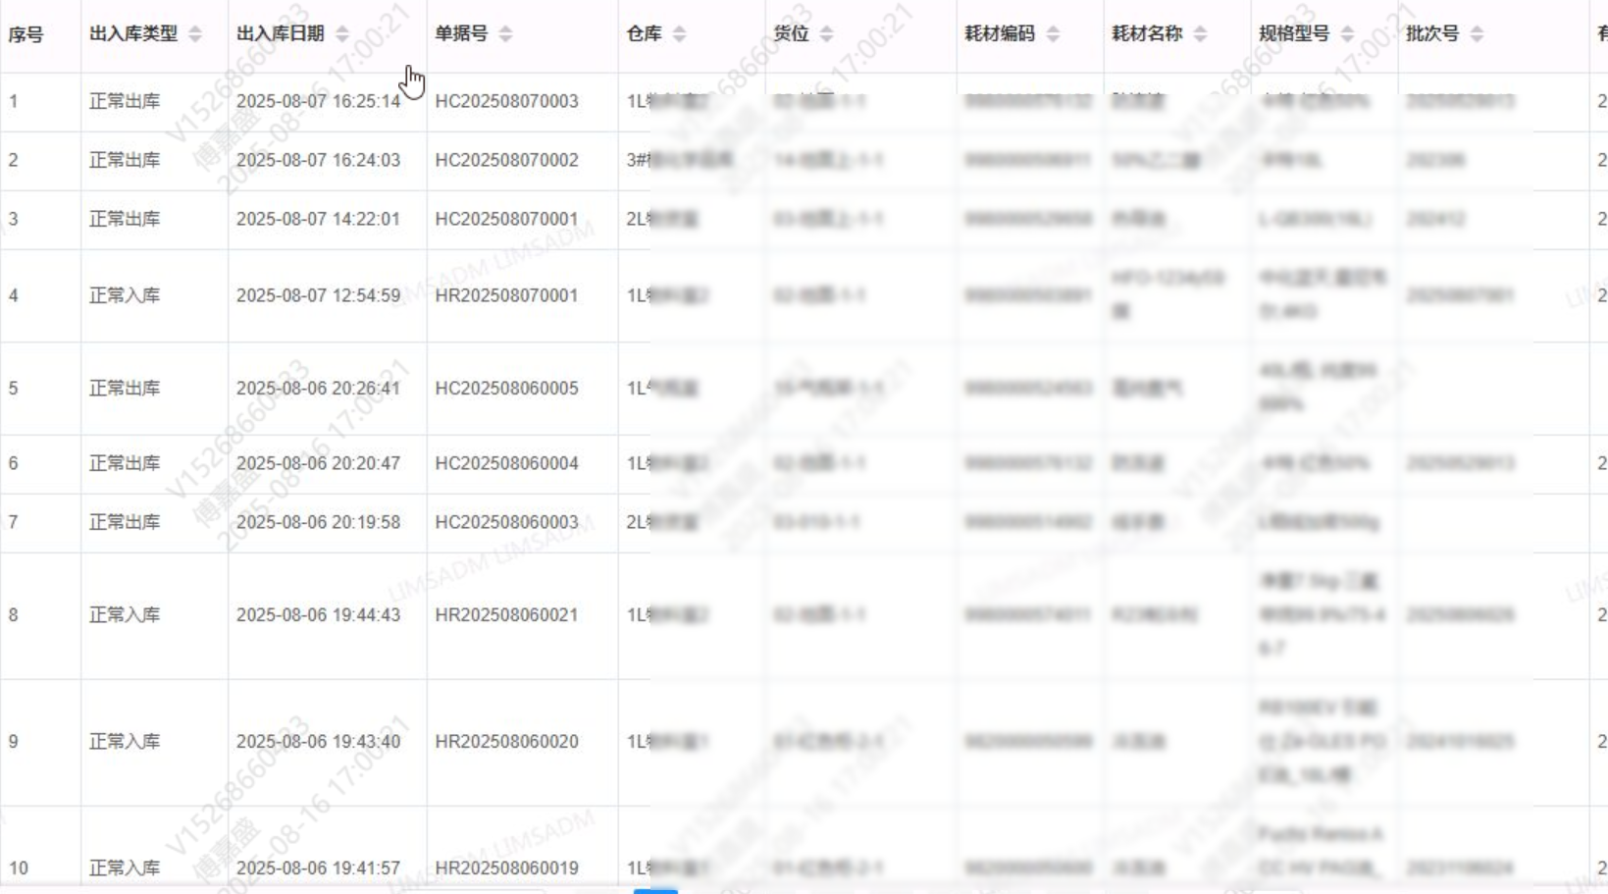Viewport: 1608px width, 894px height.
Task: Click the date 2025-08-06 20:26:41
Action: [x=318, y=389]
